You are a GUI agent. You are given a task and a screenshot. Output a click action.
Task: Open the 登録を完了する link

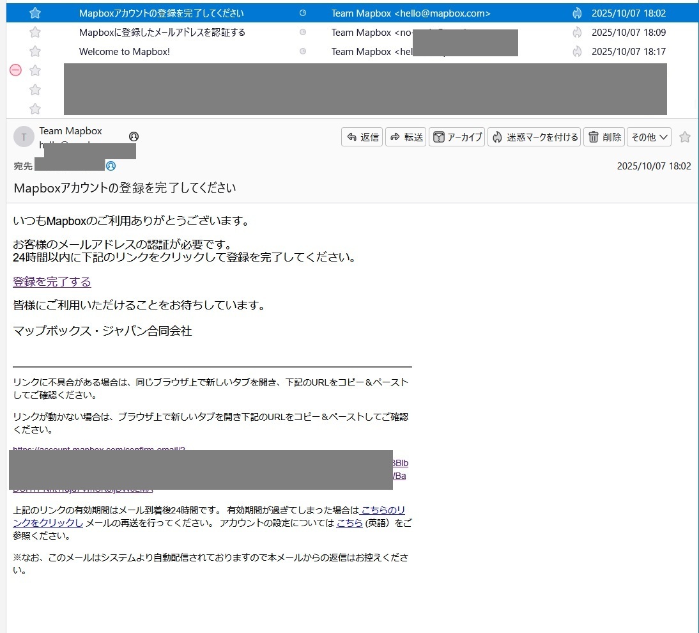[52, 282]
